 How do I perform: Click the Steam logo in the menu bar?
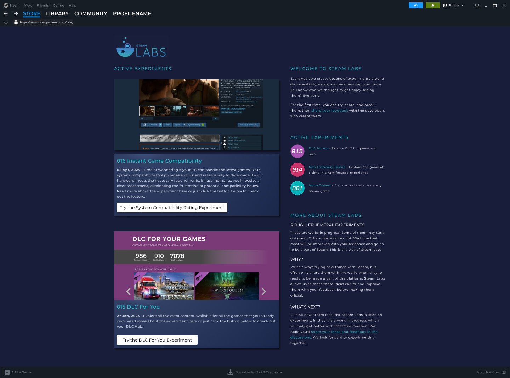[x=6, y=5]
